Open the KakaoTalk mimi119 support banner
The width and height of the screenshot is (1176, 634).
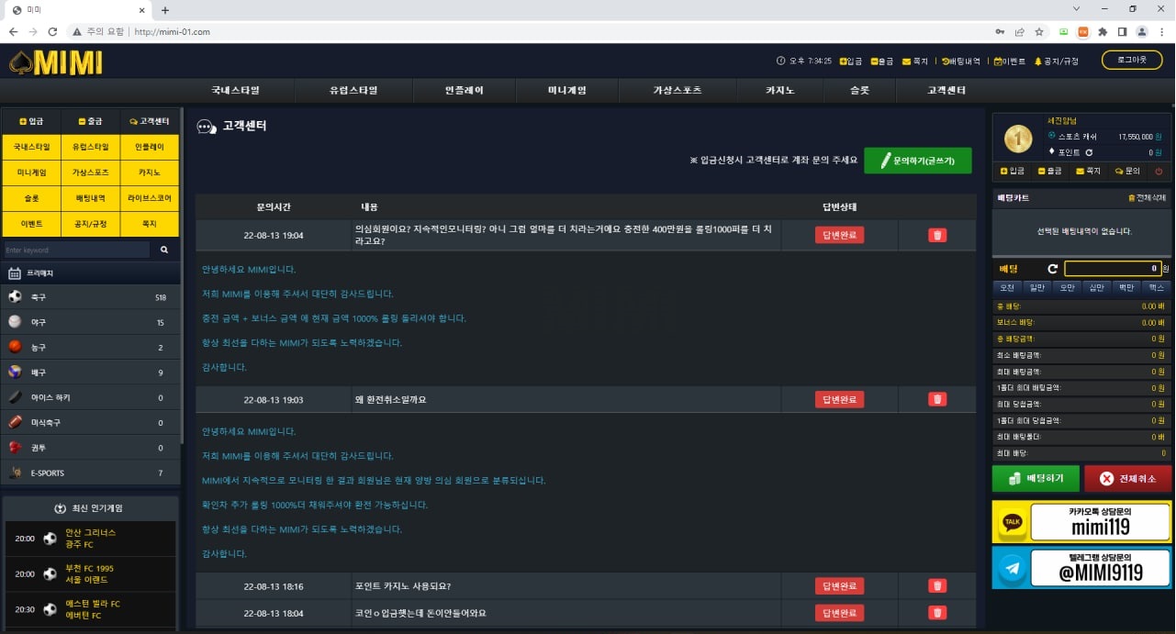1081,522
